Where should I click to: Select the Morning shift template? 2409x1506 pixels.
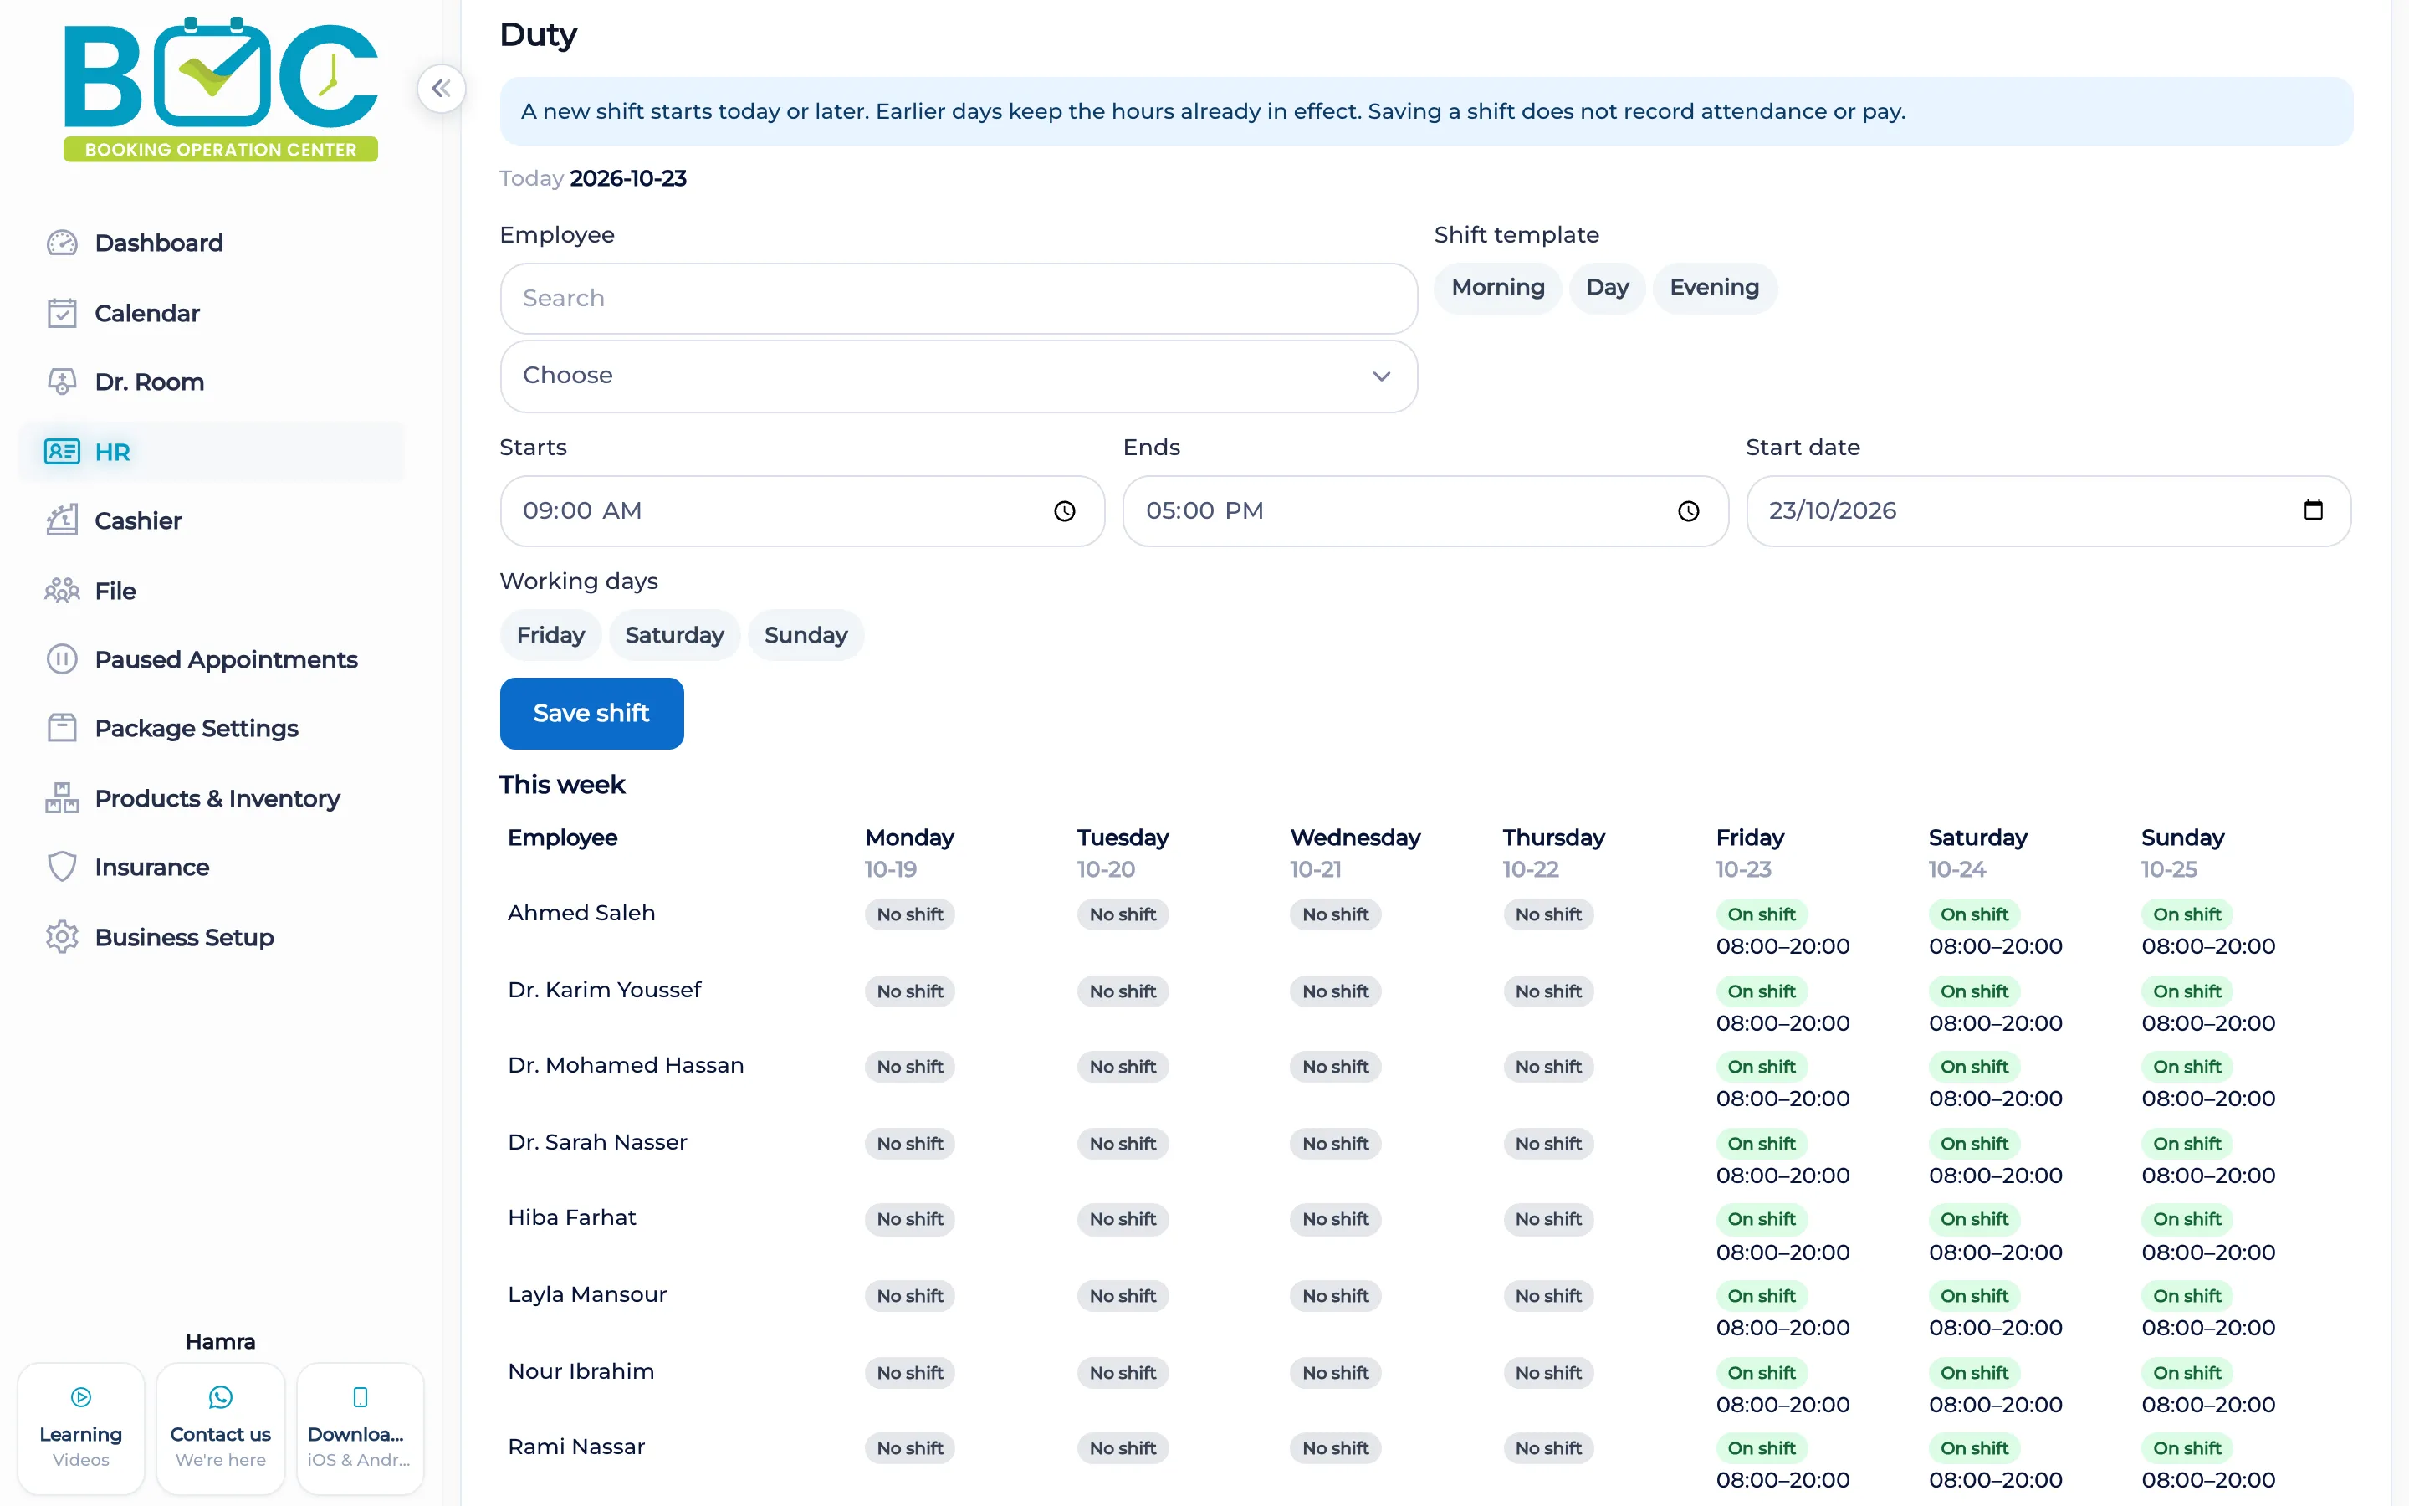click(x=1497, y=288)
